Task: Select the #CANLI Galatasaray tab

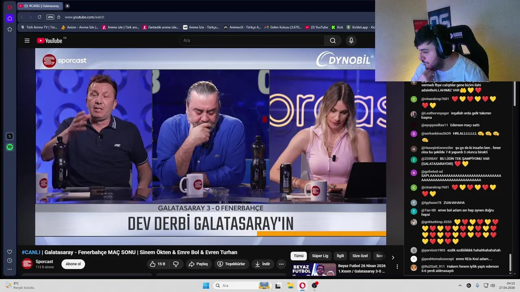Action: tap(40, 6)
